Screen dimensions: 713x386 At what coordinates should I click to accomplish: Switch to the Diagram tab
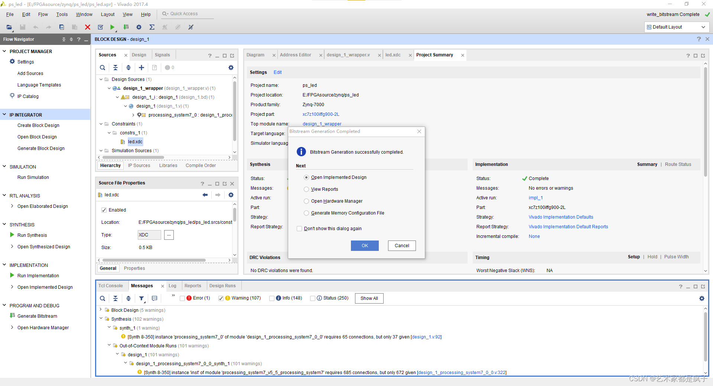coord(255,55)
